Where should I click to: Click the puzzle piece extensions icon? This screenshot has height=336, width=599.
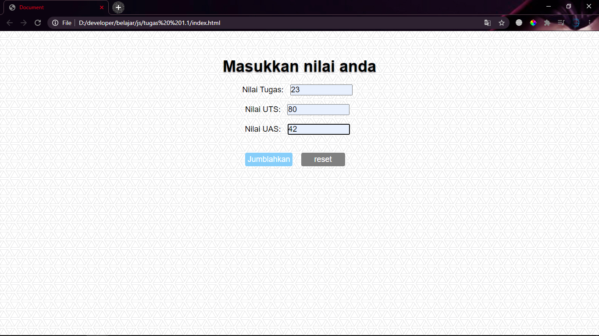[547, 22]
